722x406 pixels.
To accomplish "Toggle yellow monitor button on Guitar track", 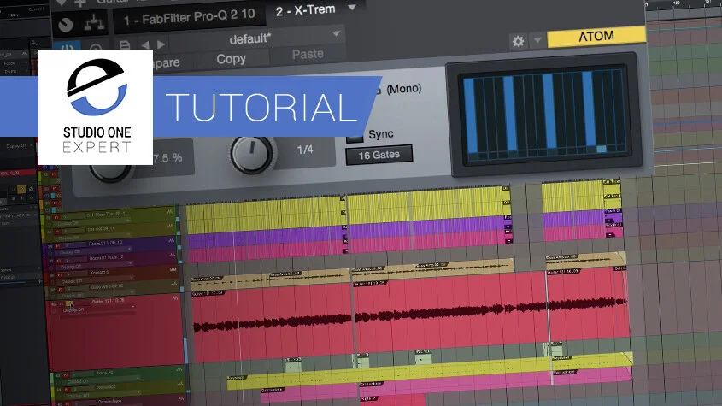I will point(69,303).
